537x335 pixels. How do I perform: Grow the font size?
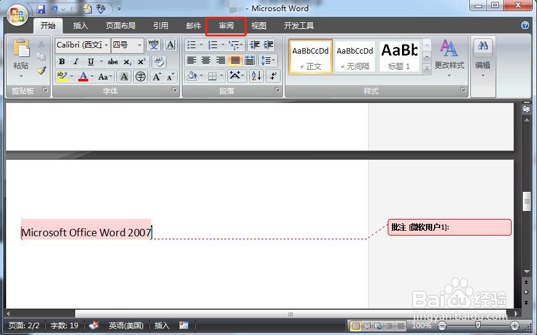pyautogui.click(x=157, y=77)
